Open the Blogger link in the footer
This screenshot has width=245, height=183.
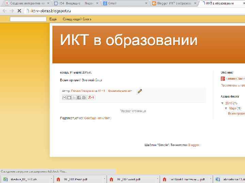[x=194, y=145]
